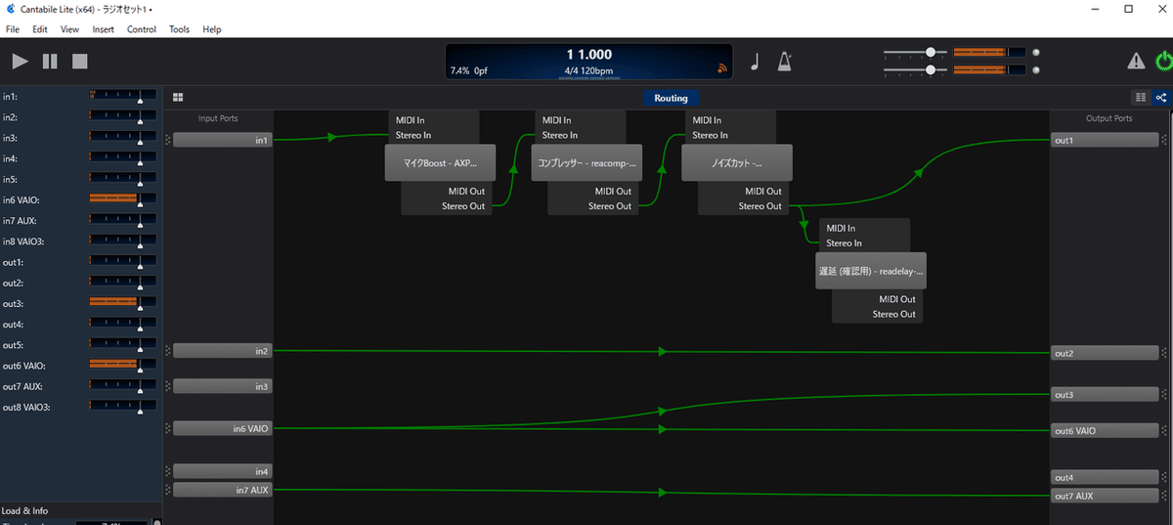Click the drag handle beside in6 VAIO port
The width and height of the screenshot is (1173, 525).
point(168,428)
